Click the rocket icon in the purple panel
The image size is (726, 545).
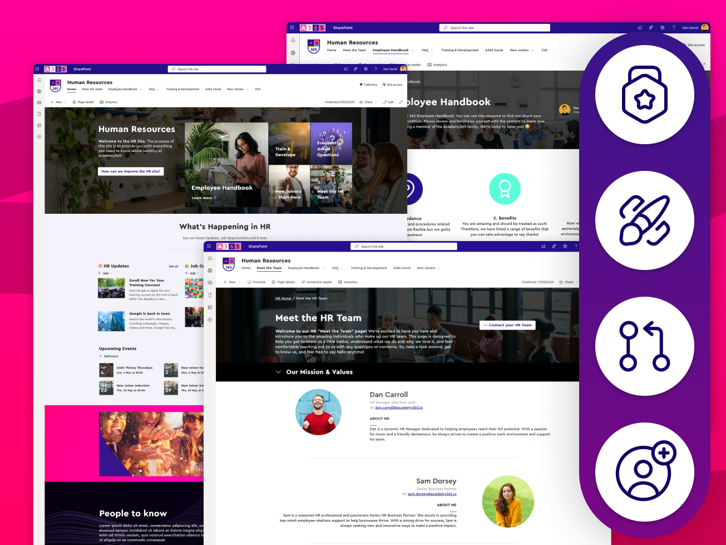pyautogui.click(x=644, y=220)
